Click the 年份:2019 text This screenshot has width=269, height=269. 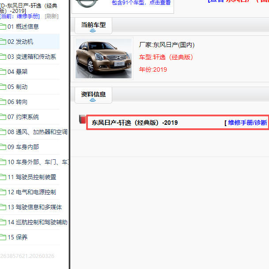153,69
